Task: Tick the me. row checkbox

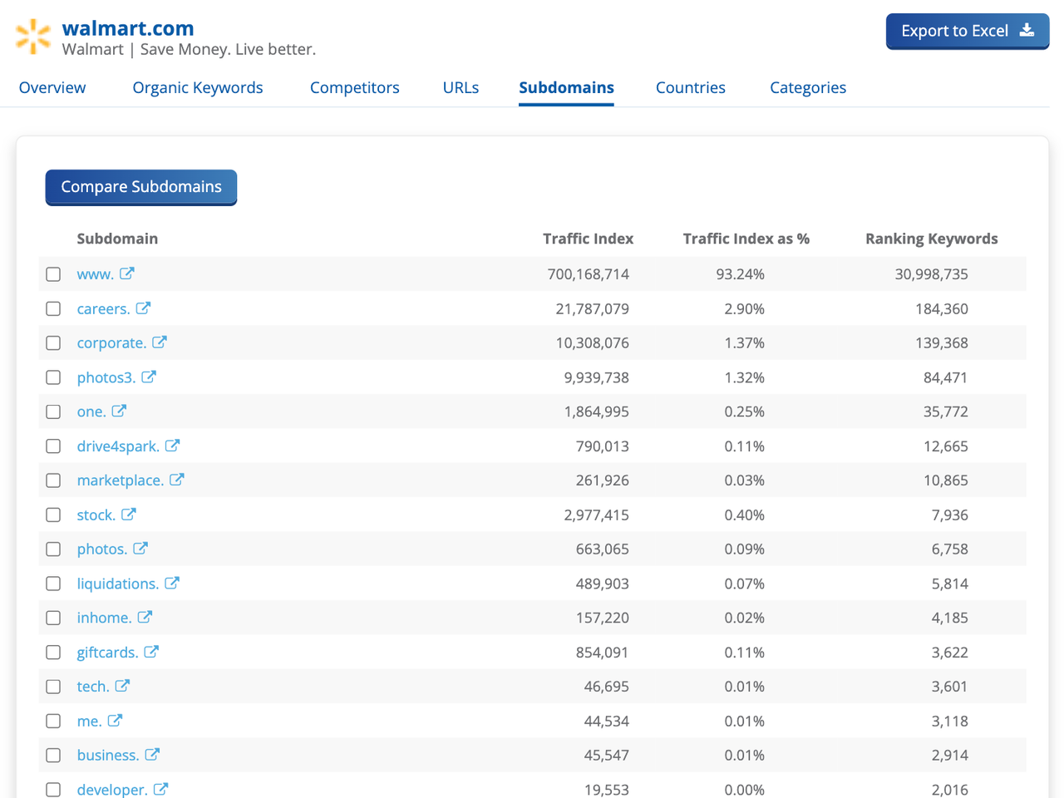Action: 53,721
